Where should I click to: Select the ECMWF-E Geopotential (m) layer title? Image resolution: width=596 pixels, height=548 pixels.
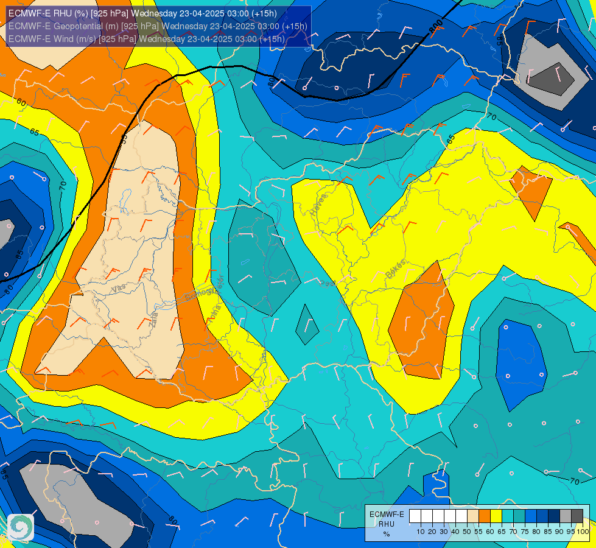point(158,26)
